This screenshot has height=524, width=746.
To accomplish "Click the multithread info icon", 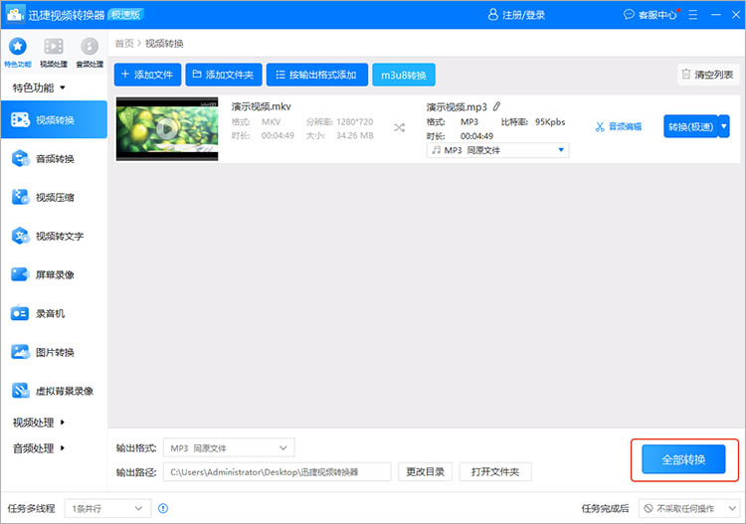I will point(163,508).
